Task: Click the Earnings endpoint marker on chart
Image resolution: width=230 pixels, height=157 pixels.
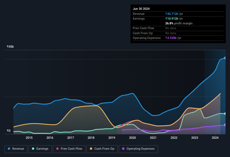Action: click(x=225, y=114)
